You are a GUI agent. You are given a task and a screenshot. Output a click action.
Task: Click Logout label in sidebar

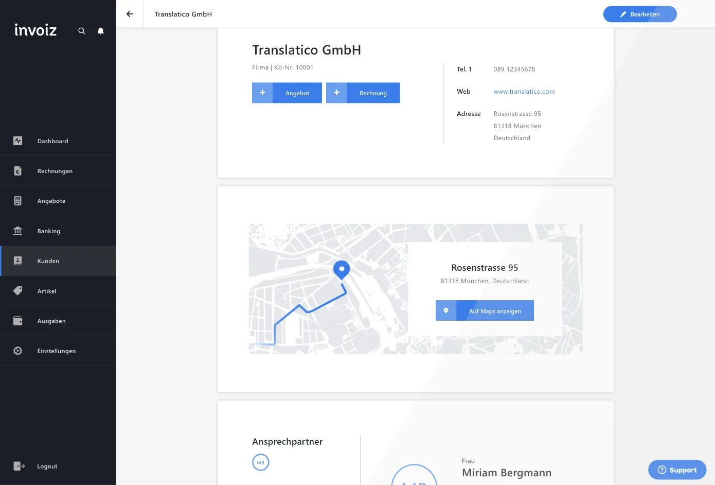pos(47,466)
